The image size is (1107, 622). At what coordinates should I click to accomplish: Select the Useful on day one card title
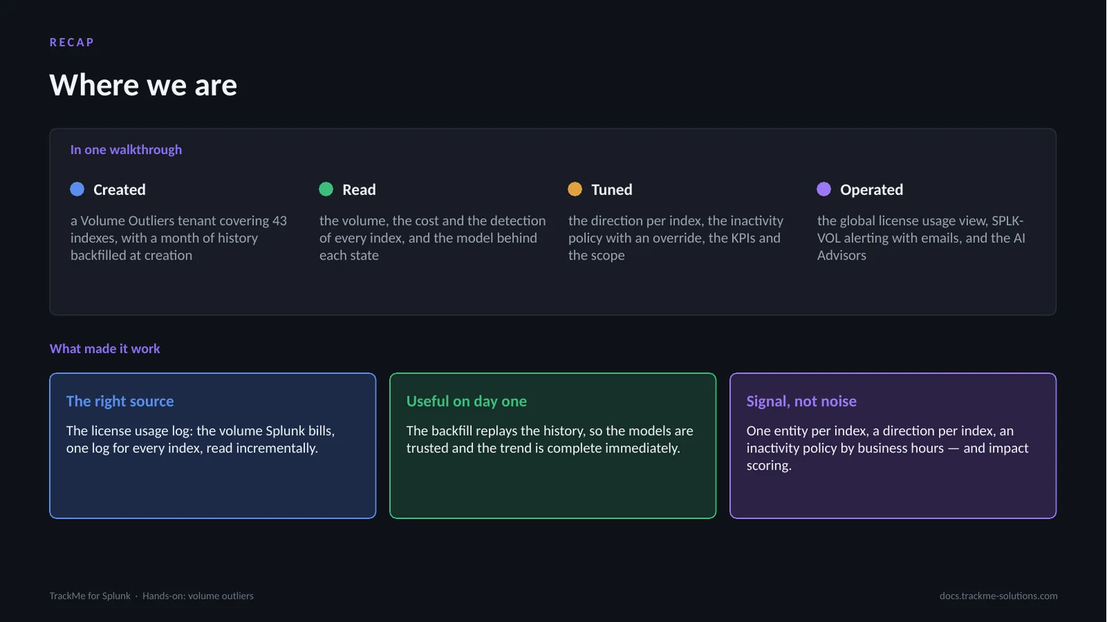[466, 401]
